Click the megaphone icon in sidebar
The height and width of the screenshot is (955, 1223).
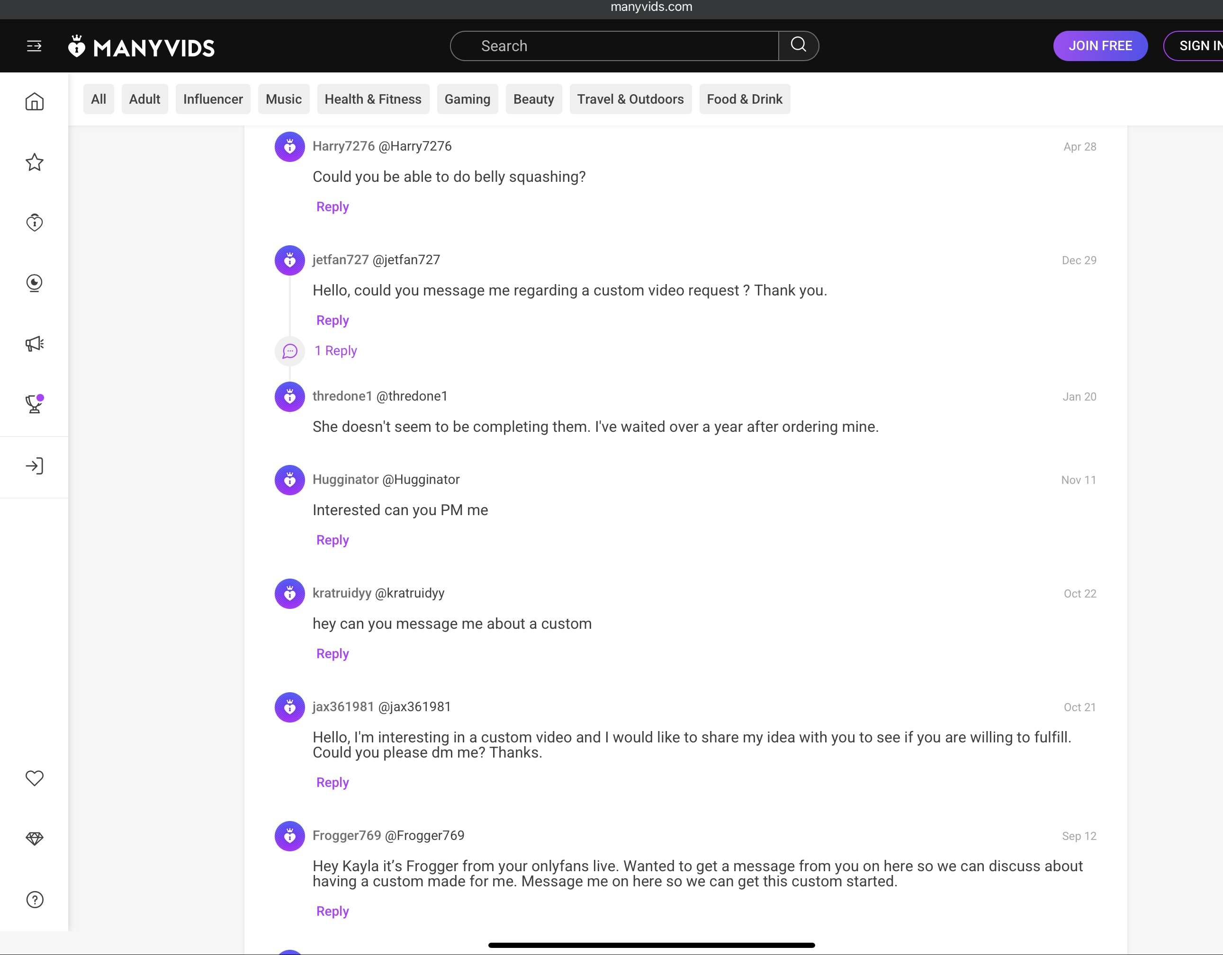pos(35,344)
